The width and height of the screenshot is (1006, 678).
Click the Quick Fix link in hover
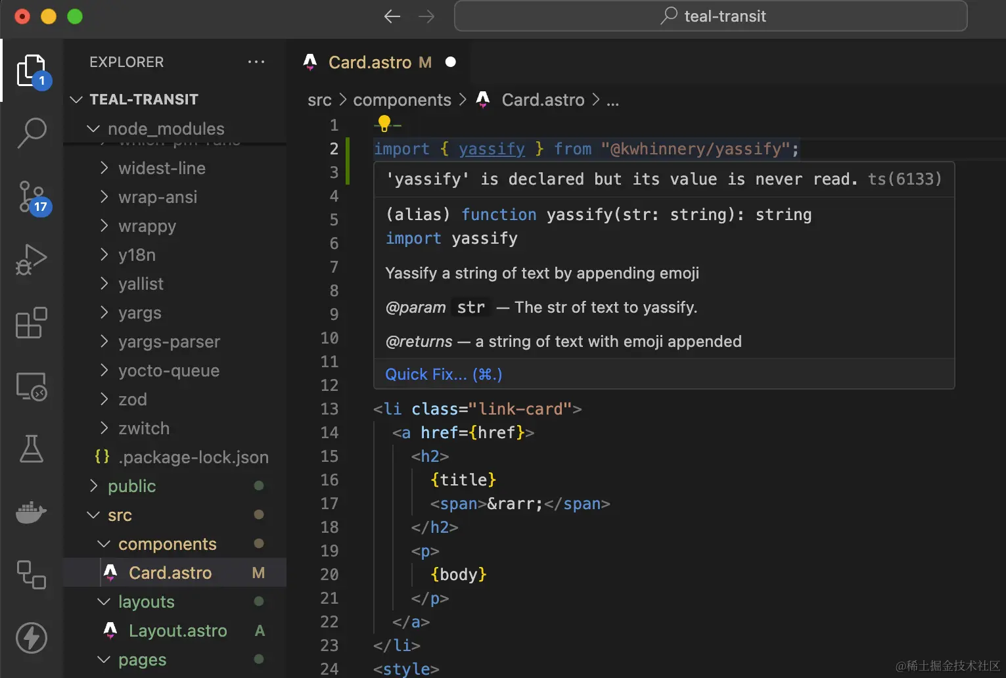(x=444, y=374)
